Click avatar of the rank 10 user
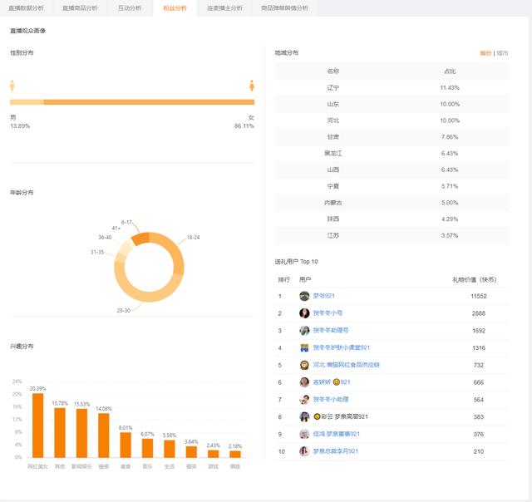Image resolution: width=532 pixels, height=502 pixels. [x=304, y=451]
